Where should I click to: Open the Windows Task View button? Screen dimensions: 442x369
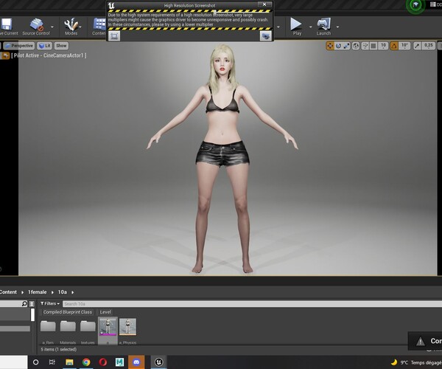click(52, 362)
